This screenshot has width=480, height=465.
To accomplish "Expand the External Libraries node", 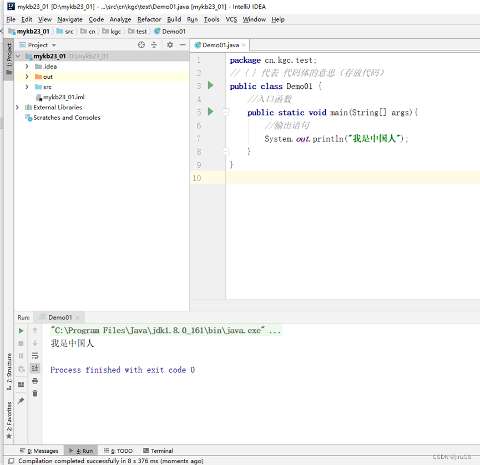I will (17, 107).
